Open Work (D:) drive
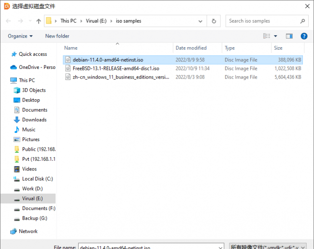This screenshot has width=314, height=249. pyautogui.click(x=32, y=188)
